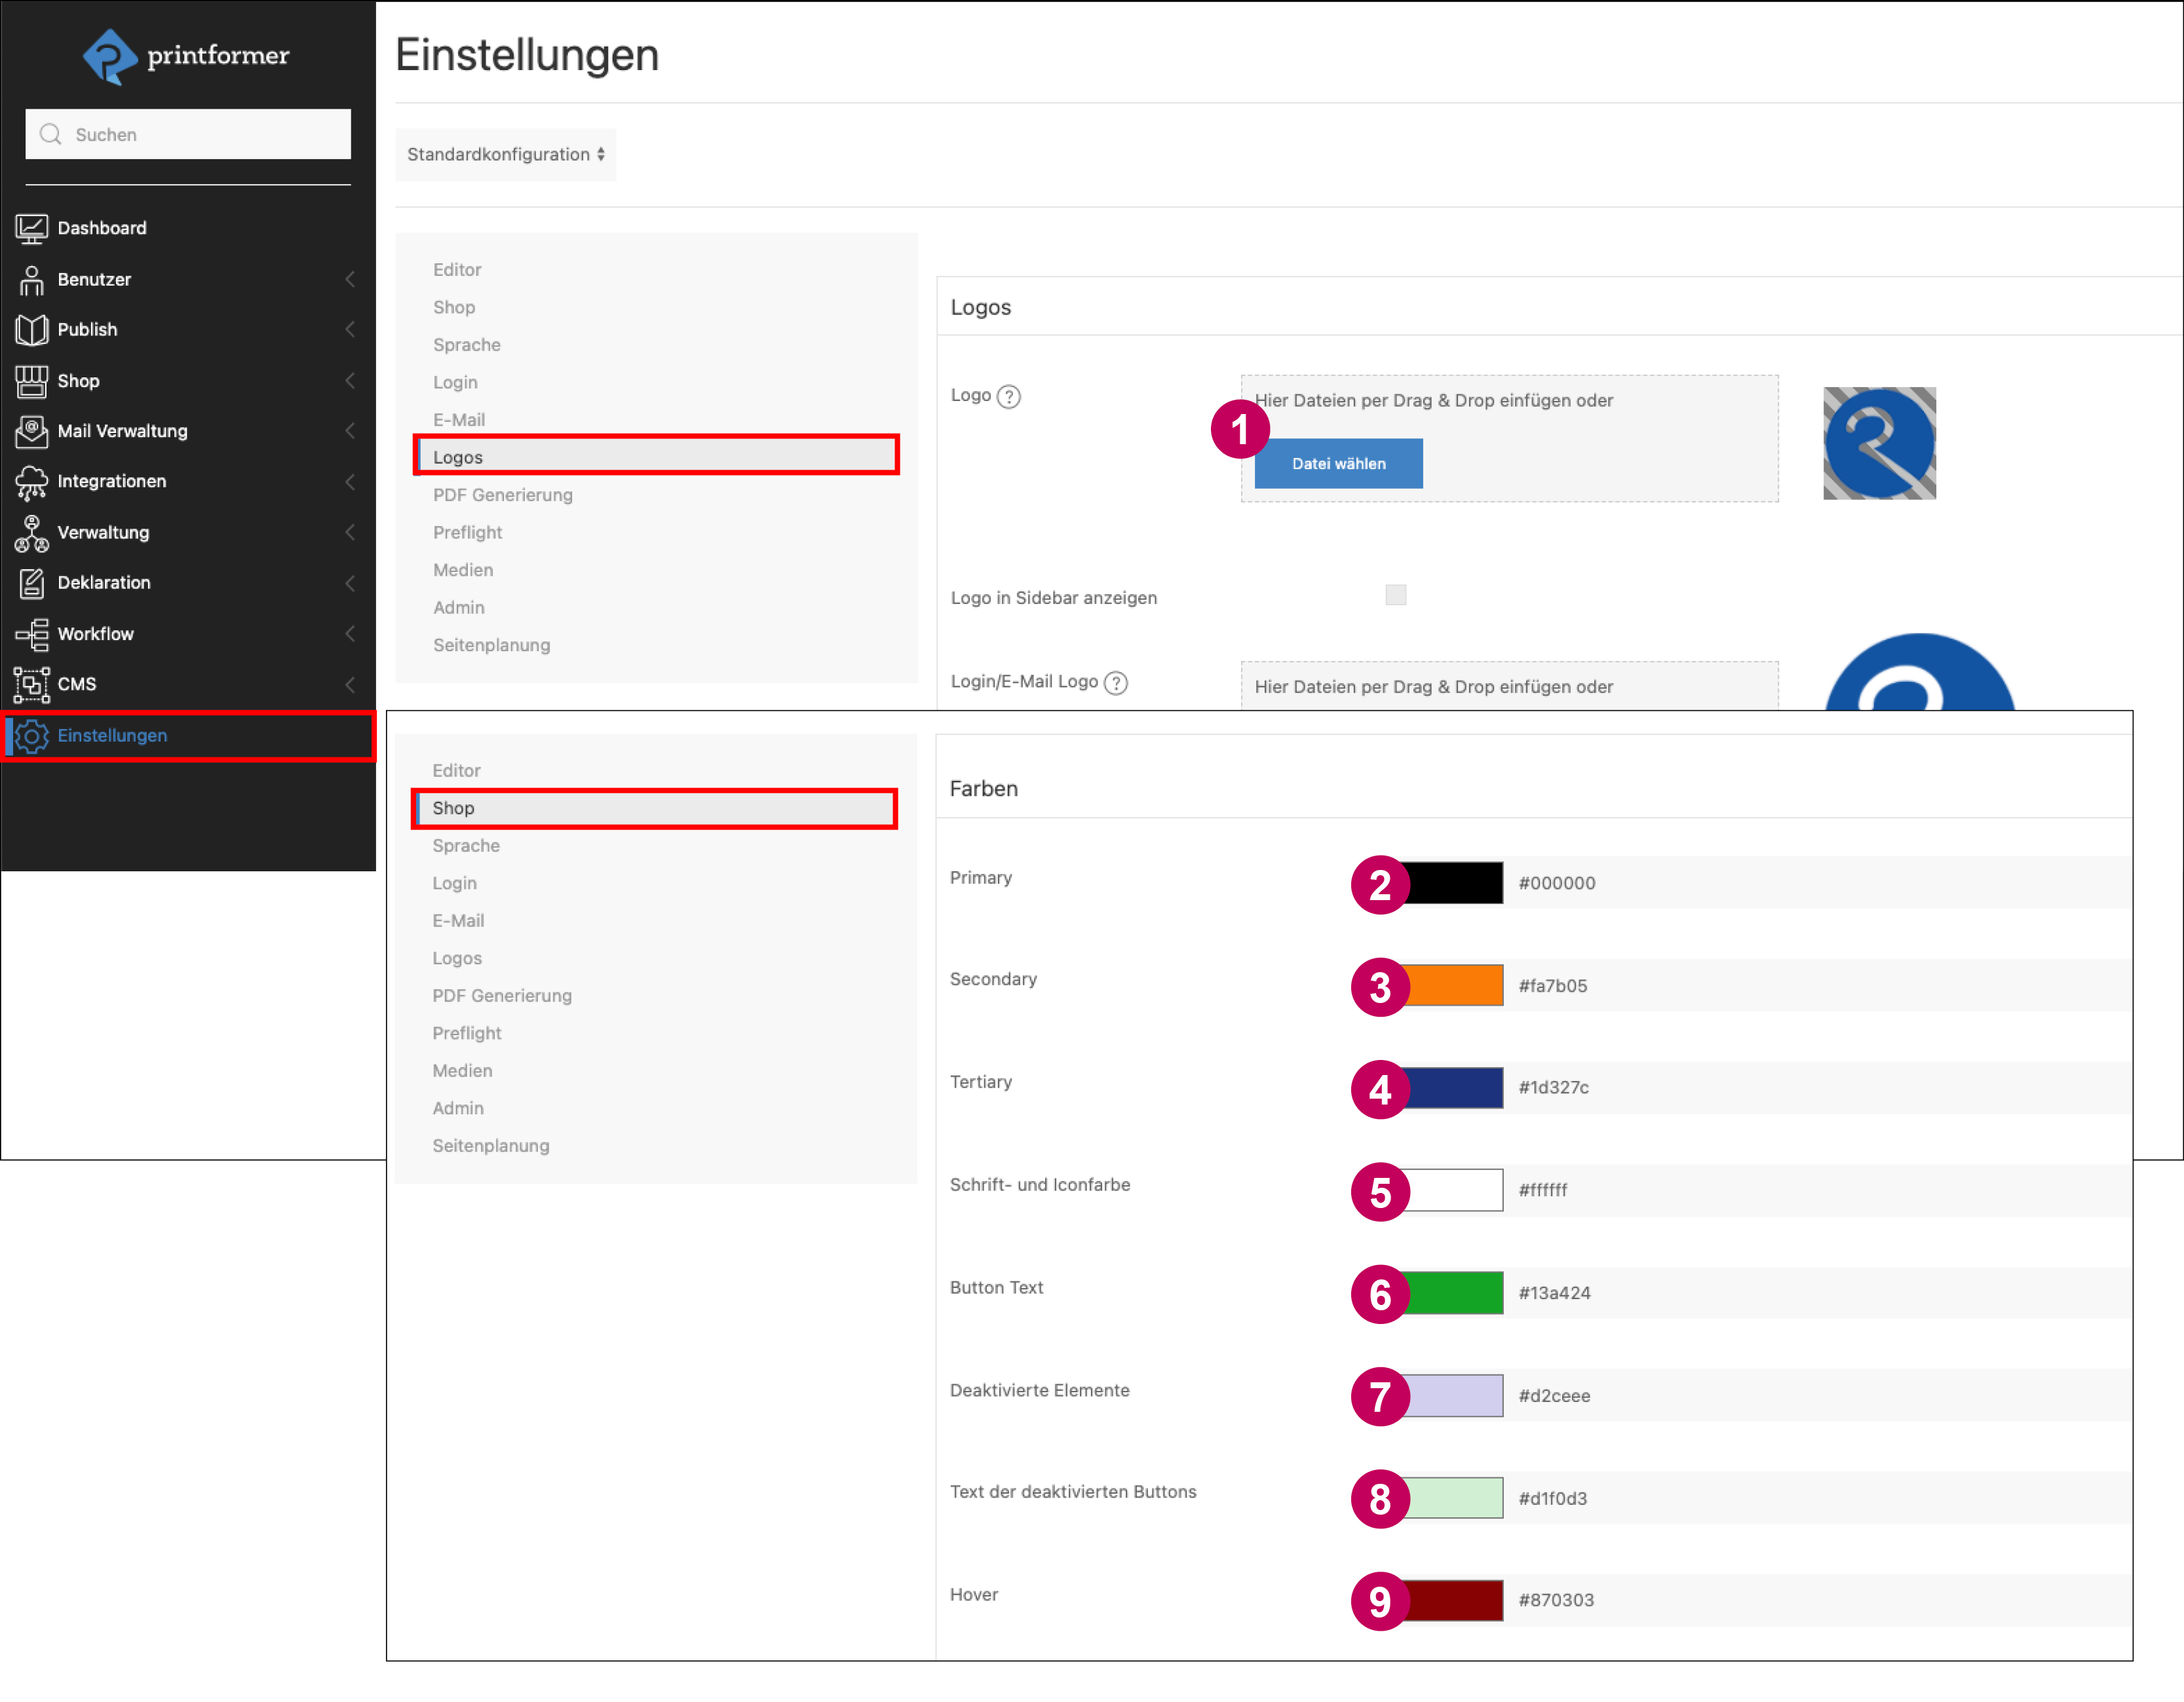Click the Integrationen cloud icon
Image resolution: width=2184 pixels, height=1702 pixels.
coord(31,482)
